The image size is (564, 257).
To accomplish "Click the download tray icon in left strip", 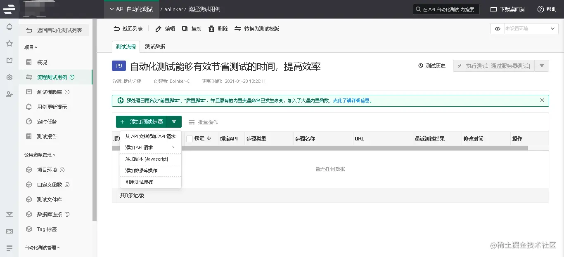I will coord(9,214).
